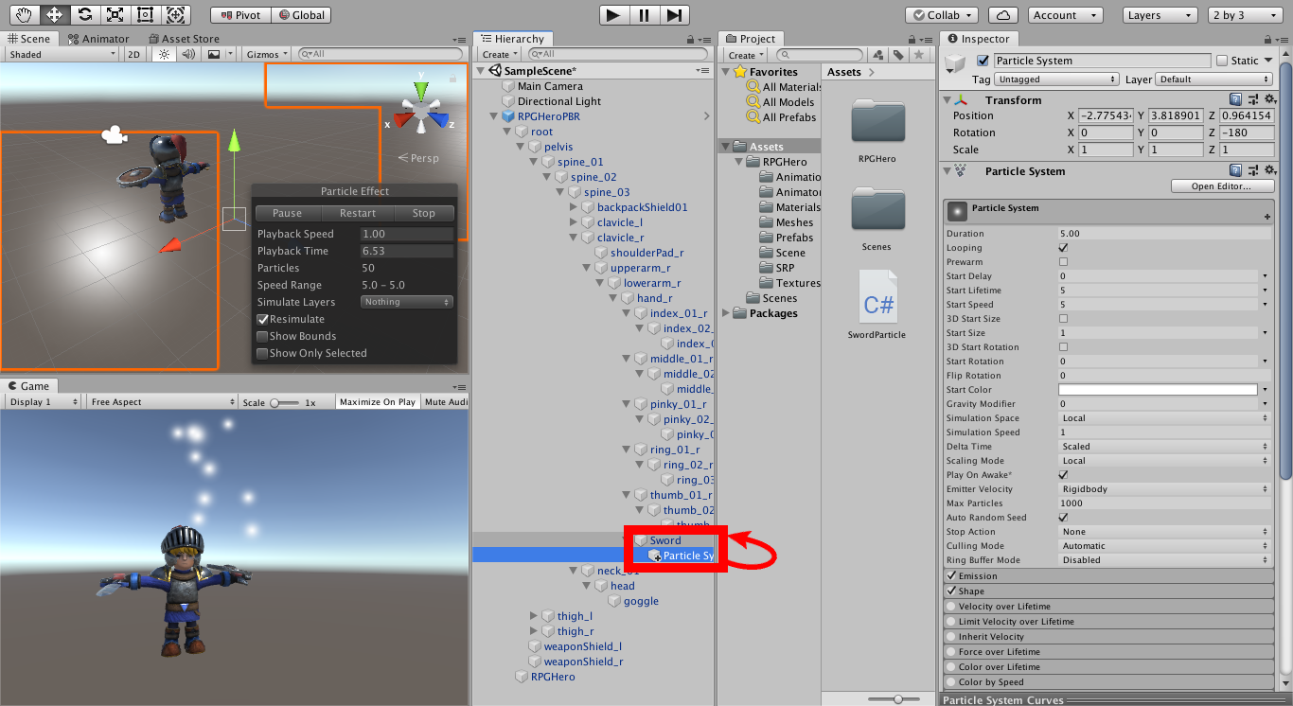Open the Shaded draw mode dropdown

tap(61, 55)
